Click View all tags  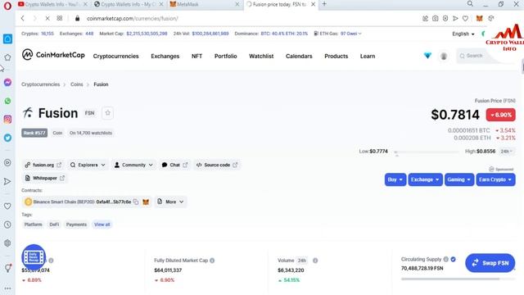(x=102, y=225)
